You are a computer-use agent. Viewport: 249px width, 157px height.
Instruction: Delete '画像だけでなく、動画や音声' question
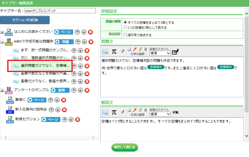pyautogui.click(x=87, y=81)
